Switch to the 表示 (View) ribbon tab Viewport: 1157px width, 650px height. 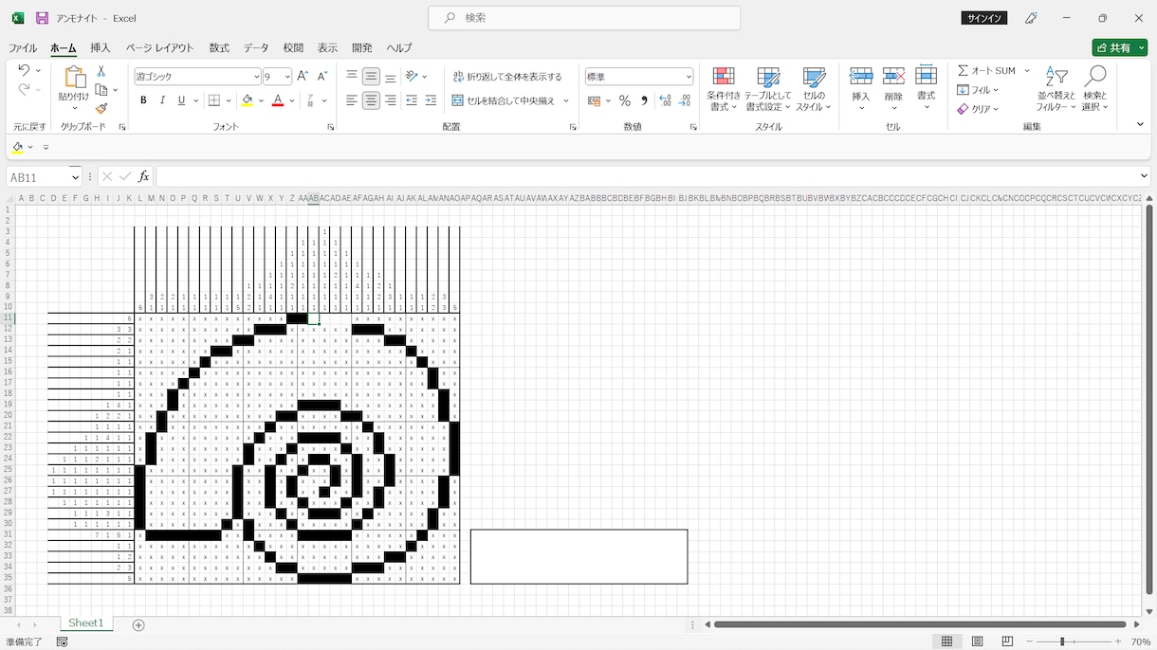coord(327,48)
